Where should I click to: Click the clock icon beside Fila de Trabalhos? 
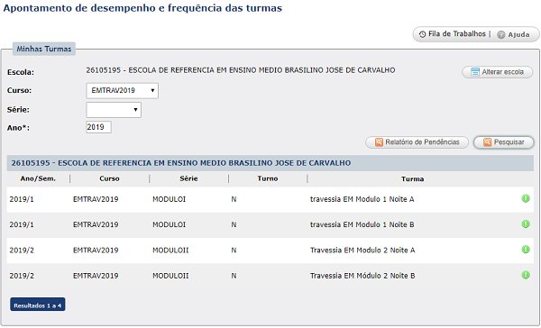click(x=422, y=34)
